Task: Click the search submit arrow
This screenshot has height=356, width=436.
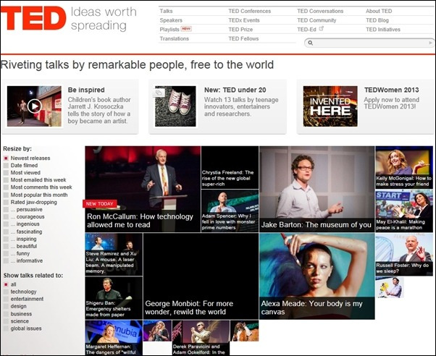Action: point(430,43)
